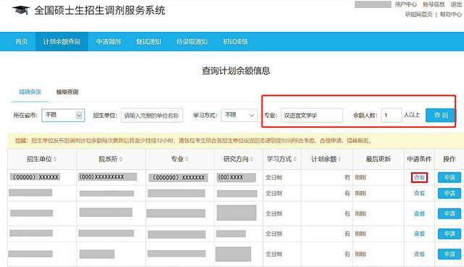
Task: Open the 所在省市 dropdown
Action: pos(63,115)
